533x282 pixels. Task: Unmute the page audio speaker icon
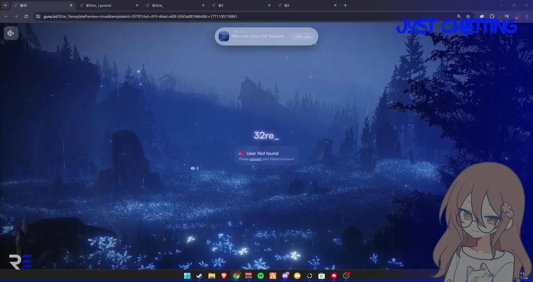point(11,33)
